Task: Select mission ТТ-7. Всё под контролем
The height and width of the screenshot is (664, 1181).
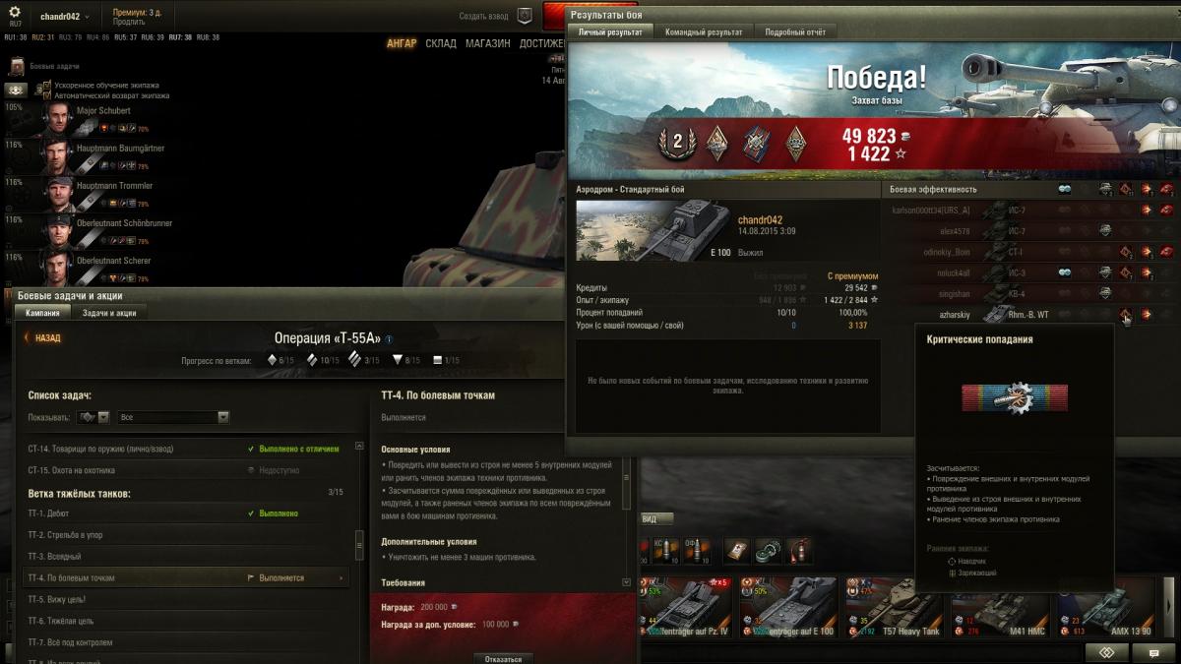Action: pyautogui.click(x=187, y=642)
